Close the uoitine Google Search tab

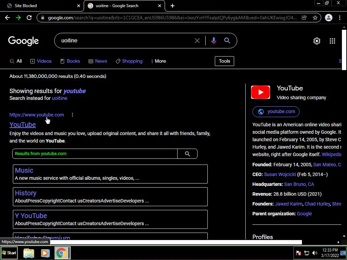[160, 6]
